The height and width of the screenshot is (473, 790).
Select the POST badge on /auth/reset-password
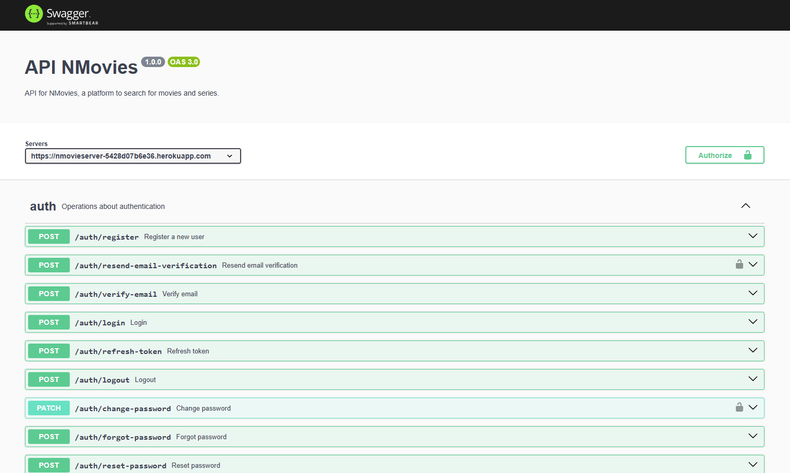[x=48, y=465]
